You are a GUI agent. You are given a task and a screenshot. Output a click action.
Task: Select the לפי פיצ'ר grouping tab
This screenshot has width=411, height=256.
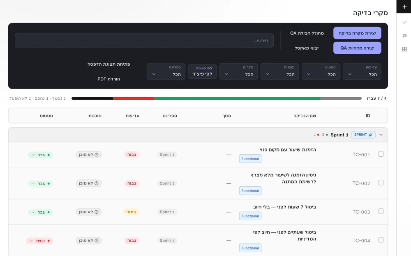pos(202,71)
